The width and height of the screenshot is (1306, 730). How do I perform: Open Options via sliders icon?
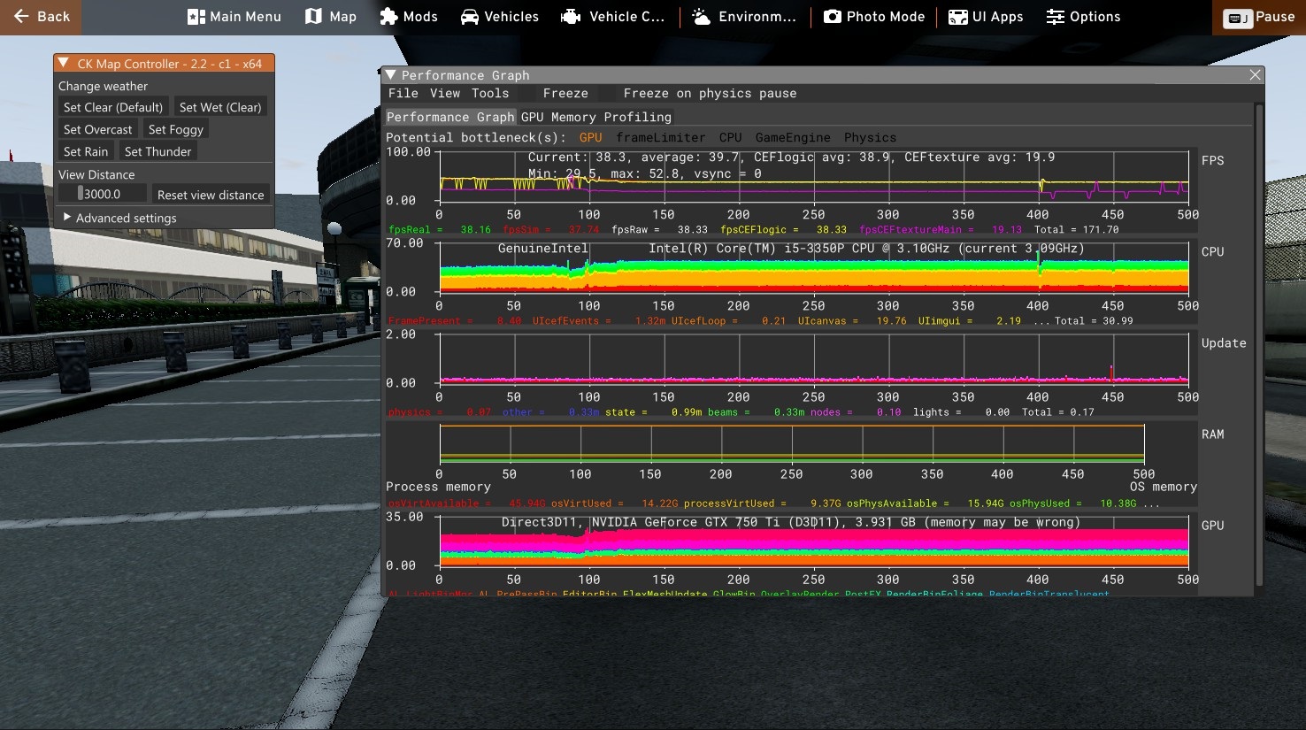(1055, 17)
